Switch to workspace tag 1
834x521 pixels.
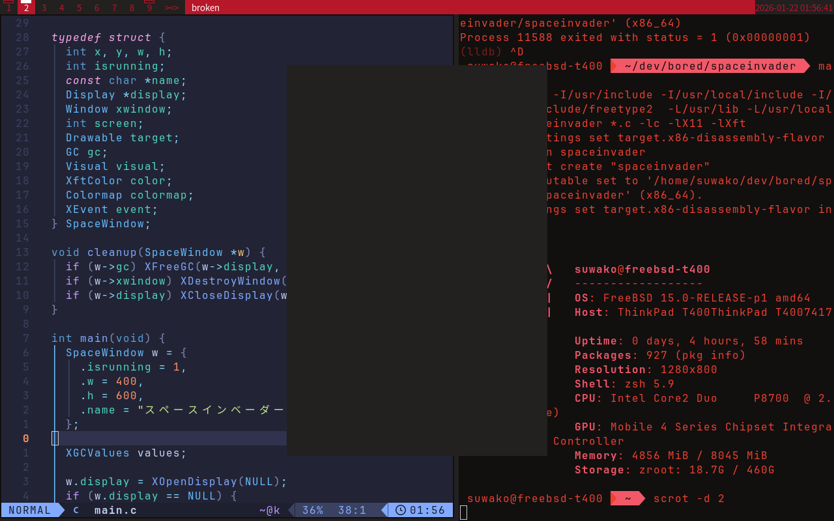coord(8,8)
